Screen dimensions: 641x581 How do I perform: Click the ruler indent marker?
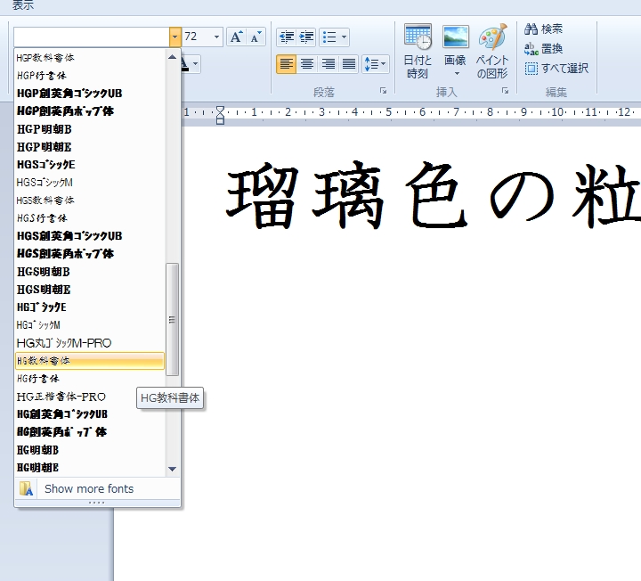[220, 115]
